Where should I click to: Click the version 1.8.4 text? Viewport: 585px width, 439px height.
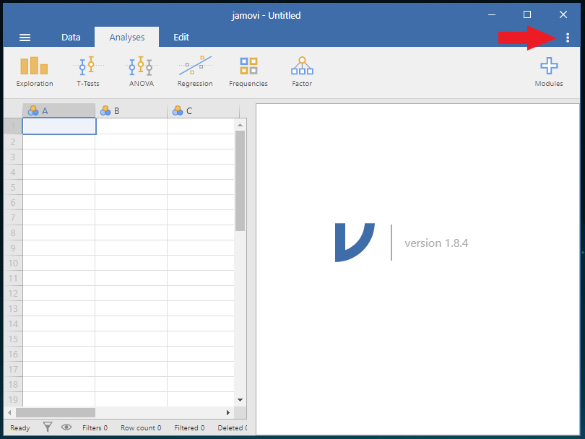tap(436, 243)
